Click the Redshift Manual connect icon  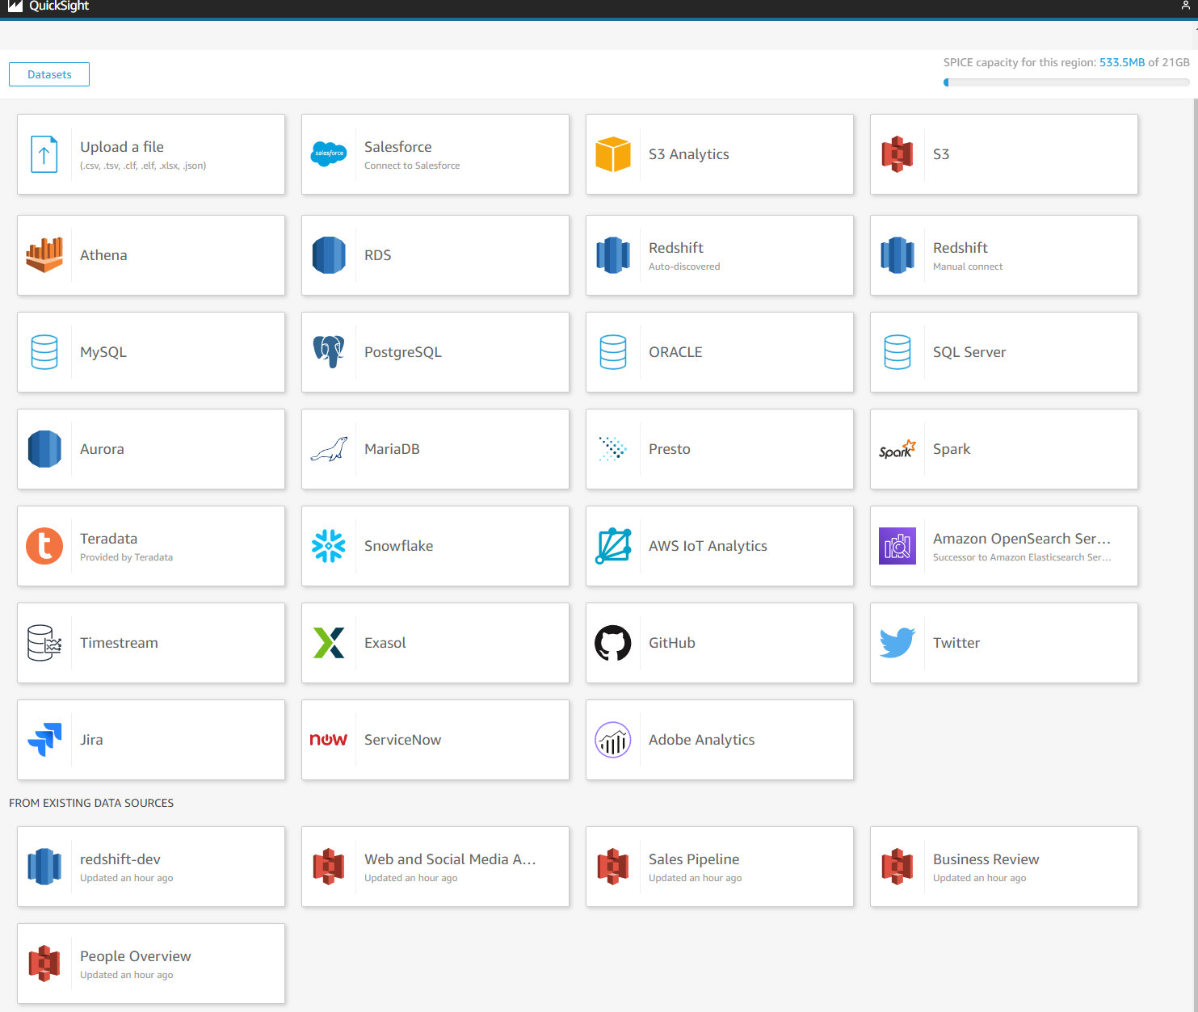897,255
